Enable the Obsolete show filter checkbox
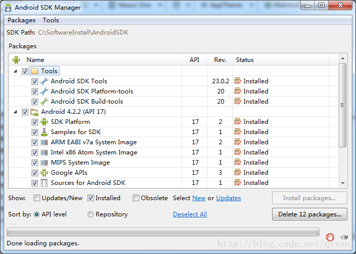356x254 pixels. (x=136, y=198)
